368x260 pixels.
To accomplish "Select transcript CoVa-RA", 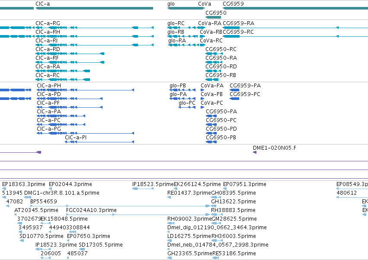I will (210, 23).
